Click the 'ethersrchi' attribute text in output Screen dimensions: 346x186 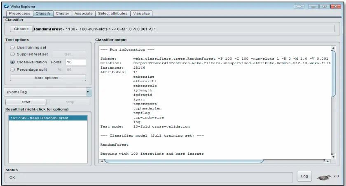click(145, 81)
